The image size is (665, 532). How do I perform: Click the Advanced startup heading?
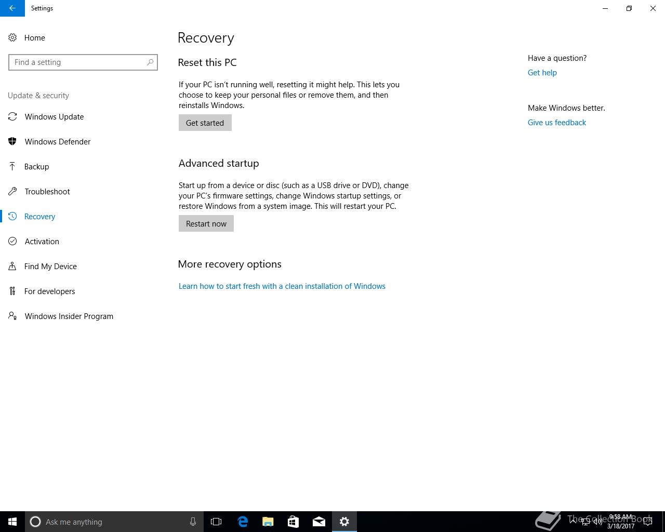[219, 163]
